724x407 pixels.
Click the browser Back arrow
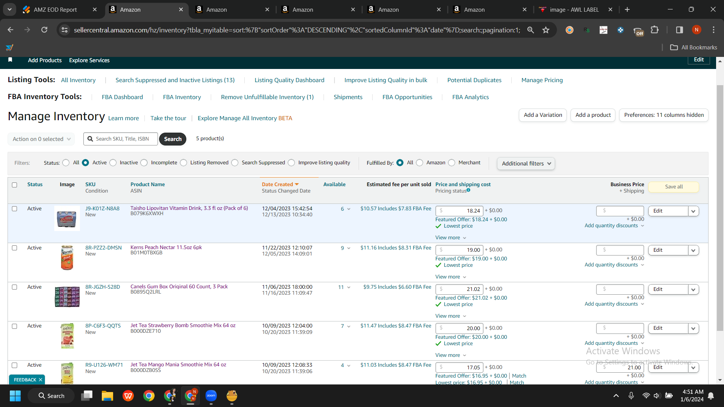tap(11, 30)
